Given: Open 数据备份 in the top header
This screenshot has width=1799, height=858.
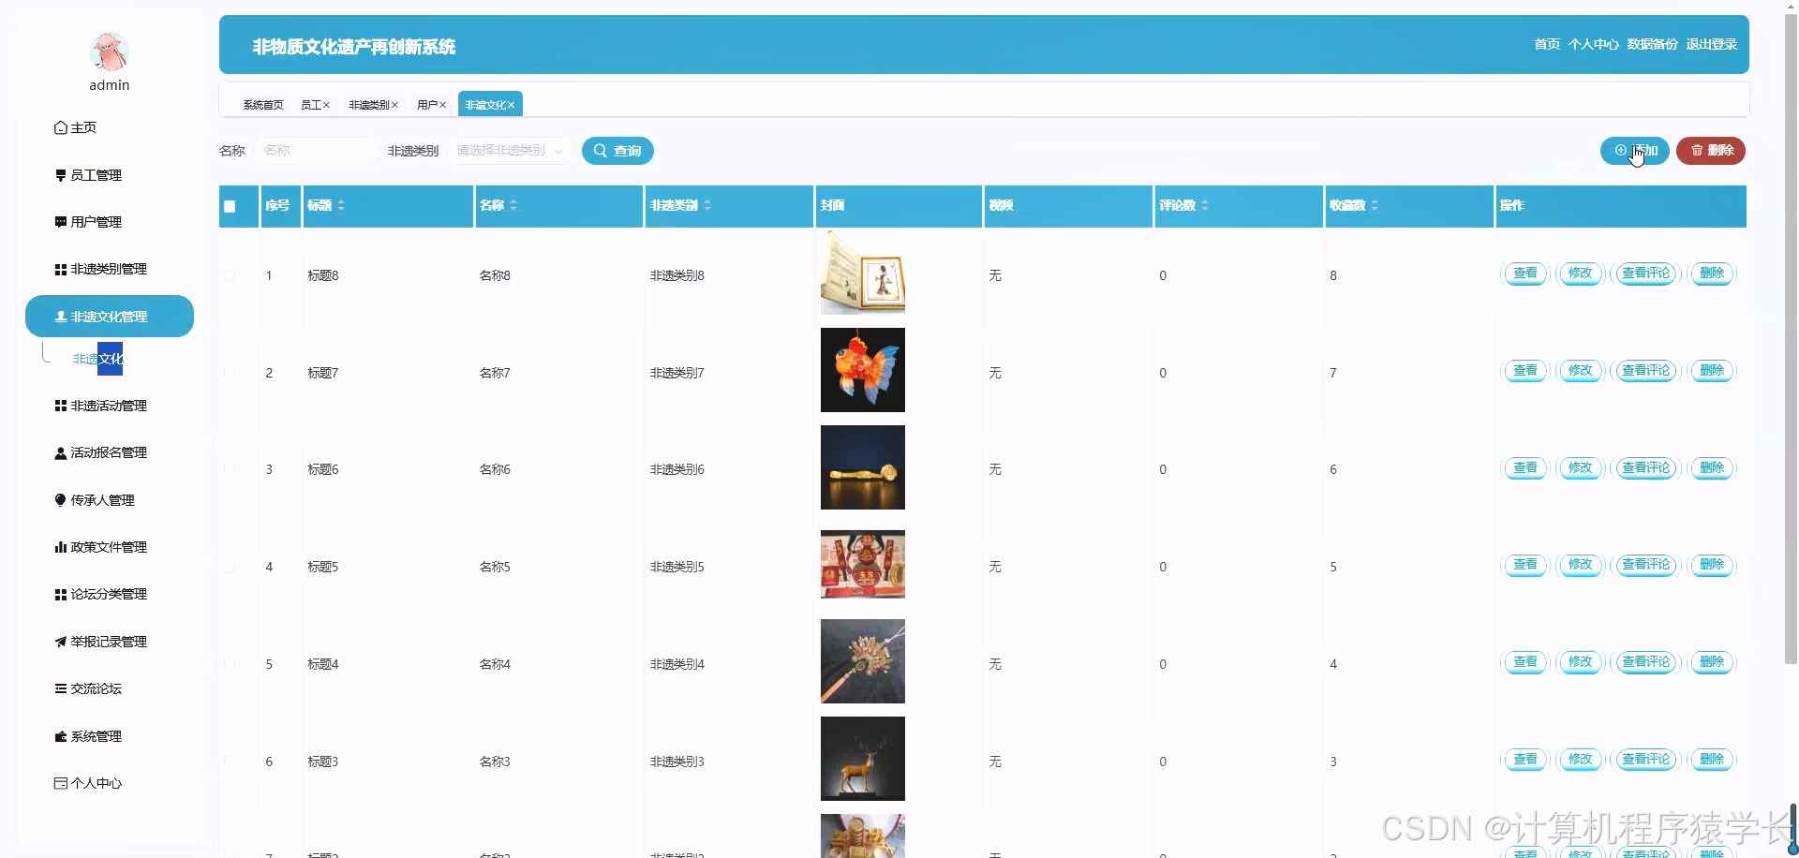Looking at the screenshot, I should 1652,44.
